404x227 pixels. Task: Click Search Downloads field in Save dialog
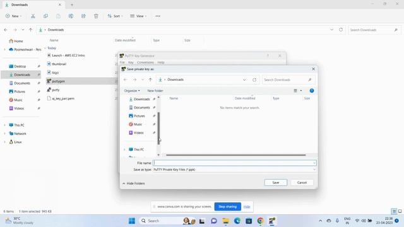click(288, 80)
